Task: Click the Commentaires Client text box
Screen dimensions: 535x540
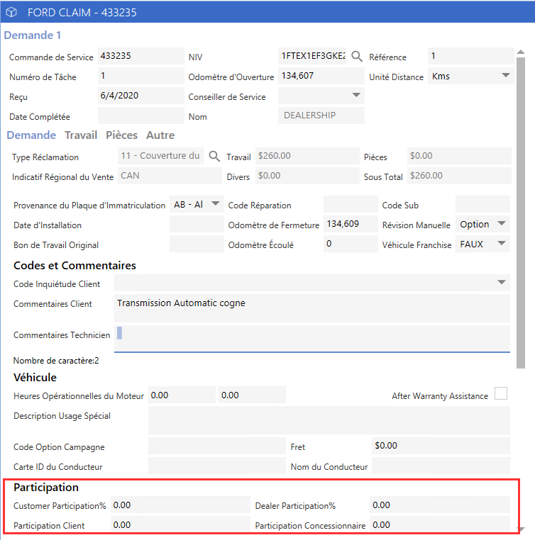Action: point(312,308)
